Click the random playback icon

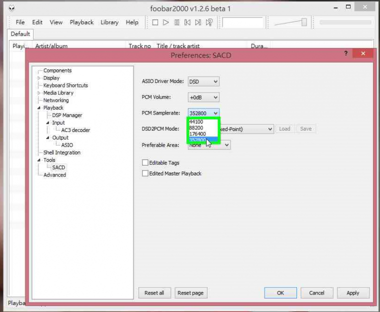(x=209, y=22)
